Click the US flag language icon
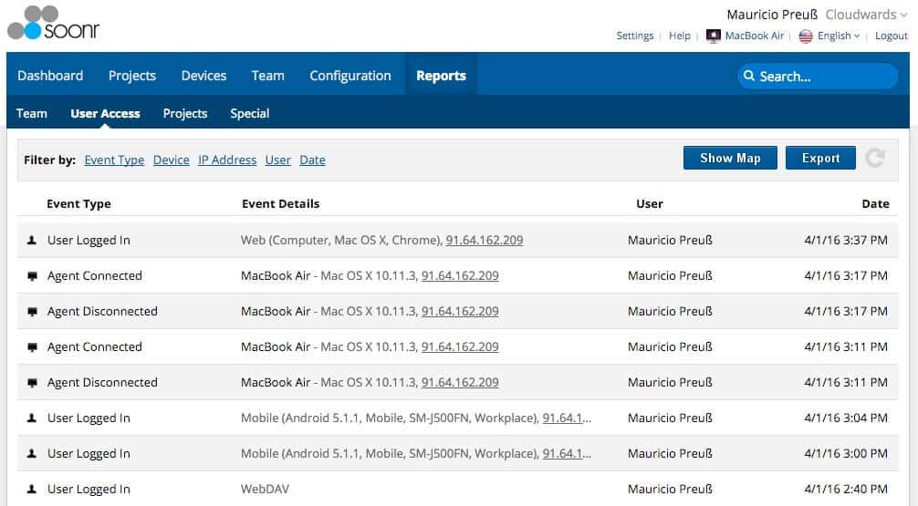Viewport: 918px width, 506px height. click(x=806, y=36)
